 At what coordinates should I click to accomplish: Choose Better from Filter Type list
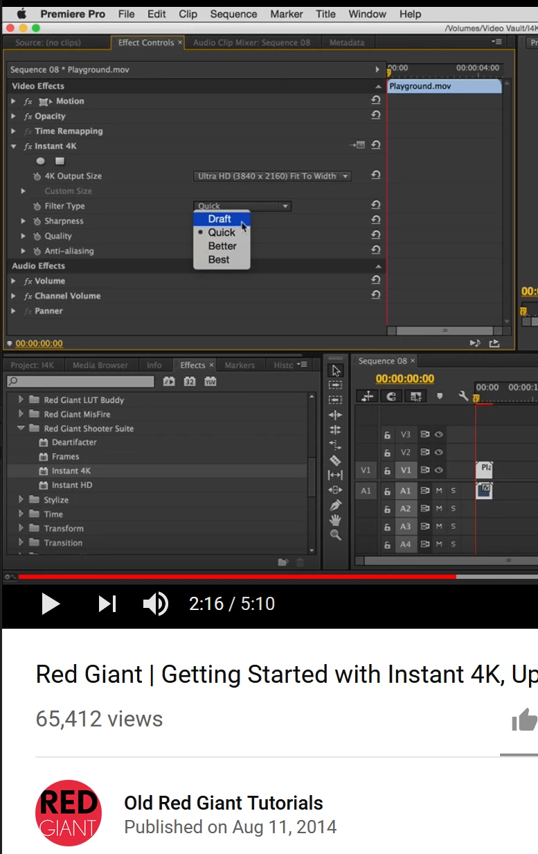(222, 246)
